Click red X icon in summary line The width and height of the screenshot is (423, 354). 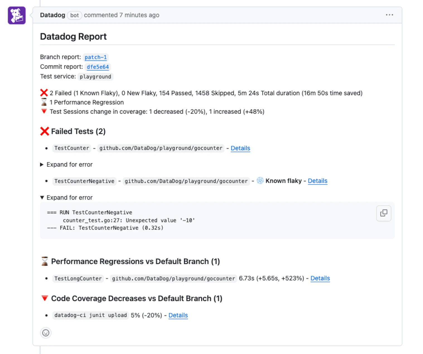tap(44, 93)
